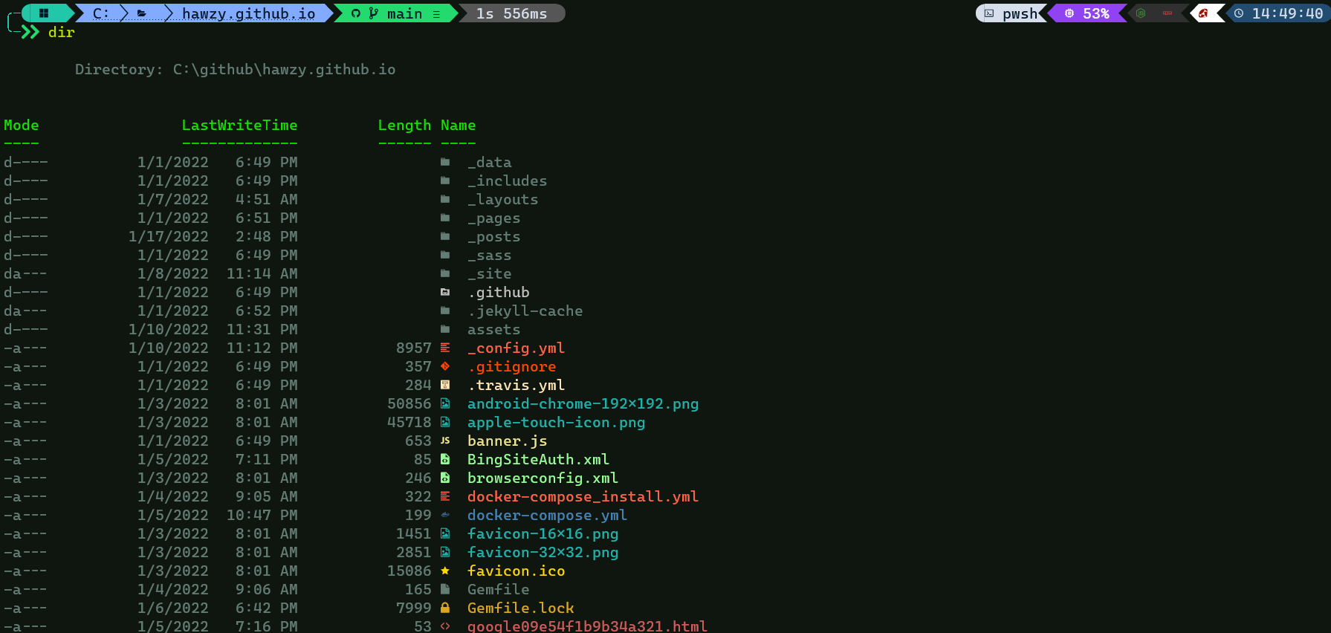The width and height of the screenshot is (1331, 633).
Task: Click the C: drive prompt segment
Action: point(101,13)
